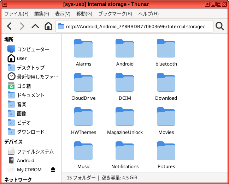Open the ブックマーク(B) menu
229x184 pixels.
[x=115, y=14]
